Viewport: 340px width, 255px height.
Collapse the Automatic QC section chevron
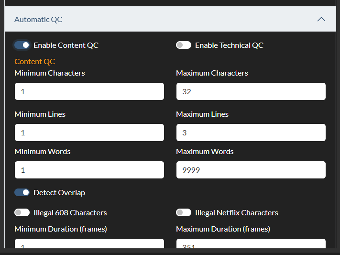[x=321, y=20]
